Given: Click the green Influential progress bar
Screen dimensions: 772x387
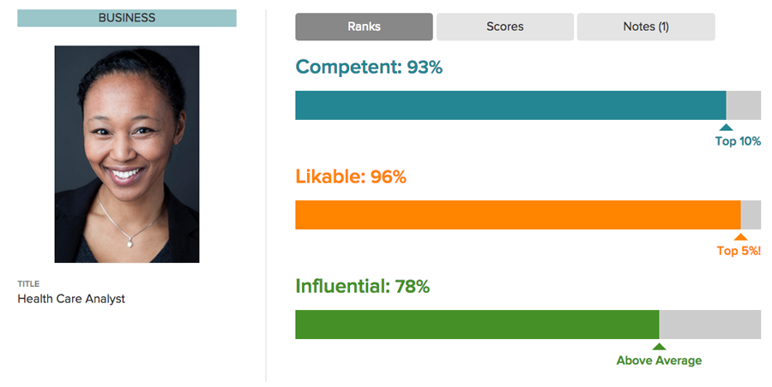Looking at the screenshot, I should (x=477, y=324).
